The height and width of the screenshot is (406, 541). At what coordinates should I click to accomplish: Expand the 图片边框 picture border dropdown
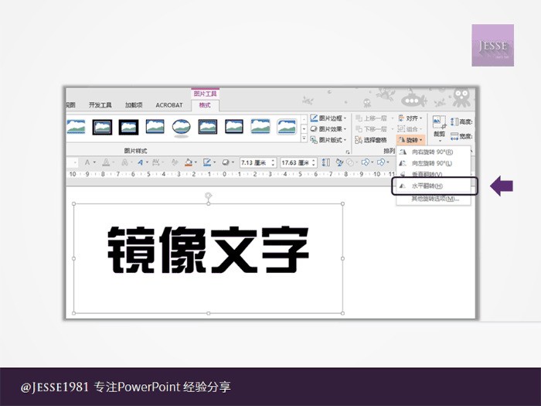coord(328,118)
